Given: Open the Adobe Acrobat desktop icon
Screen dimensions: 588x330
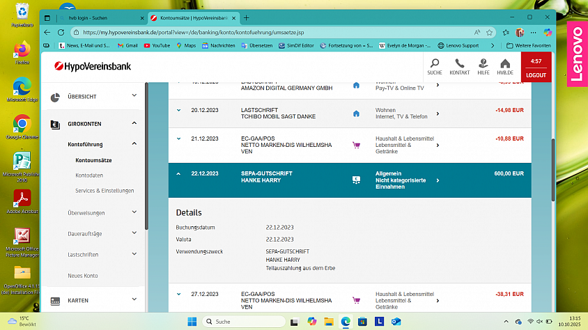Looking at the screenshot, I should 22,201.
